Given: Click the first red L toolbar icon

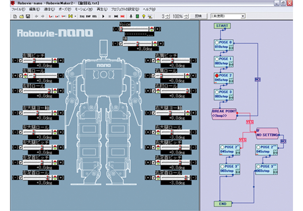Looking at the screenshot, I should tap(51, 16).
